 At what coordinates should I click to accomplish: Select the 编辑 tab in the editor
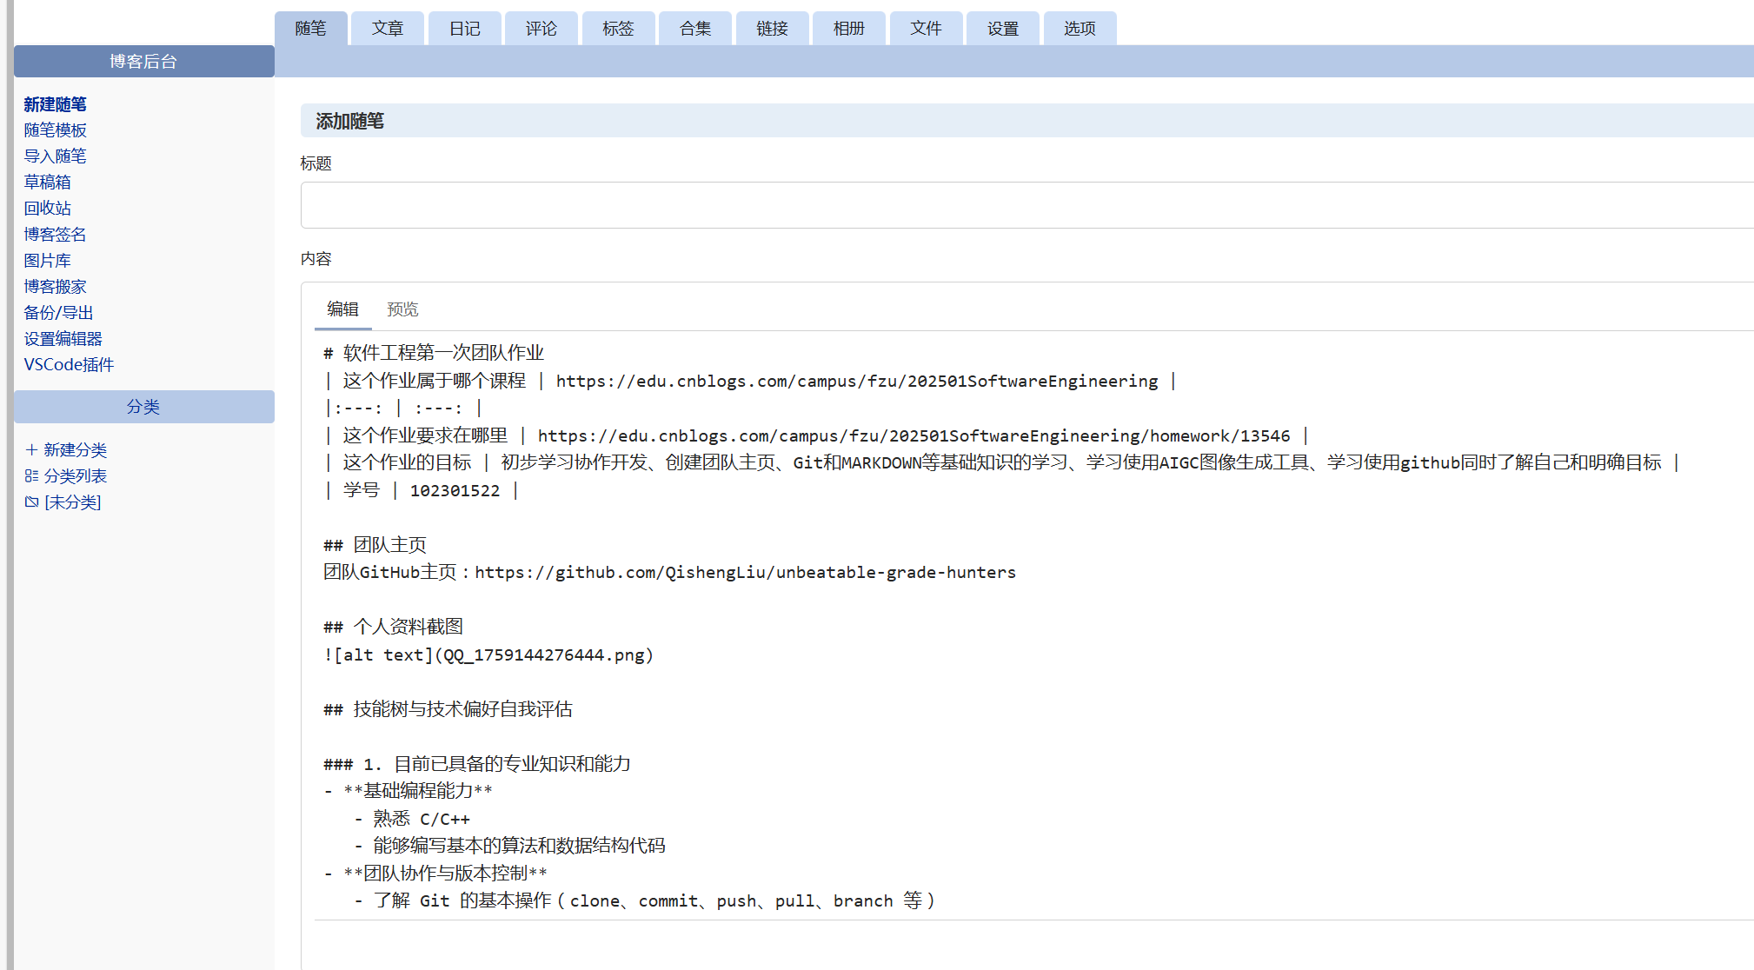342,309
